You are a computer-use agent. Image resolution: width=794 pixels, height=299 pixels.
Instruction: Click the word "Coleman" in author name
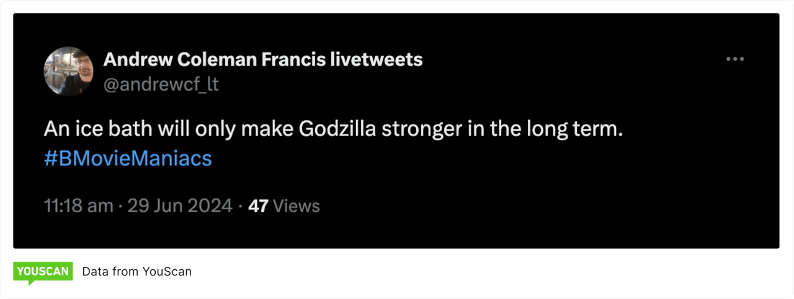click(215, 59)
